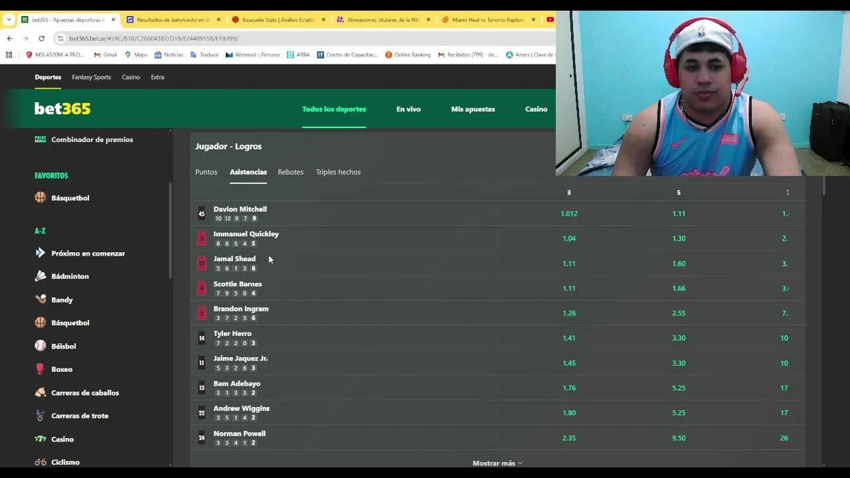The width and height of the screenshot is (850, 478).
Task: Select the Triples hechos tab
Action: point(338,172)
